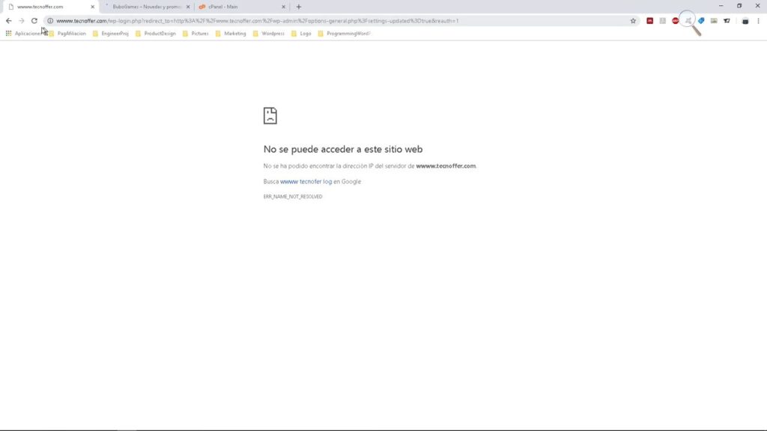Restore down the Chrome window

[x=739, y=6]
